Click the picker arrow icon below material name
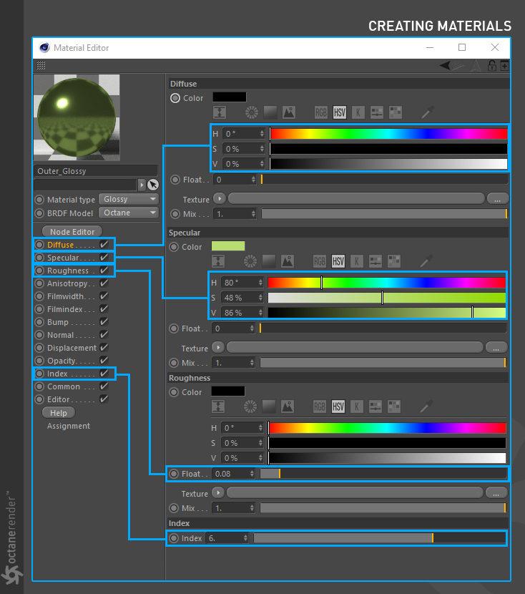The width and height of the screenshot is (525, 594). point(153,185)
